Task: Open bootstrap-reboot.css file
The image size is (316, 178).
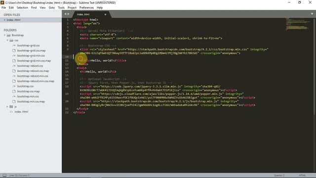Action: tap(30, 66)
